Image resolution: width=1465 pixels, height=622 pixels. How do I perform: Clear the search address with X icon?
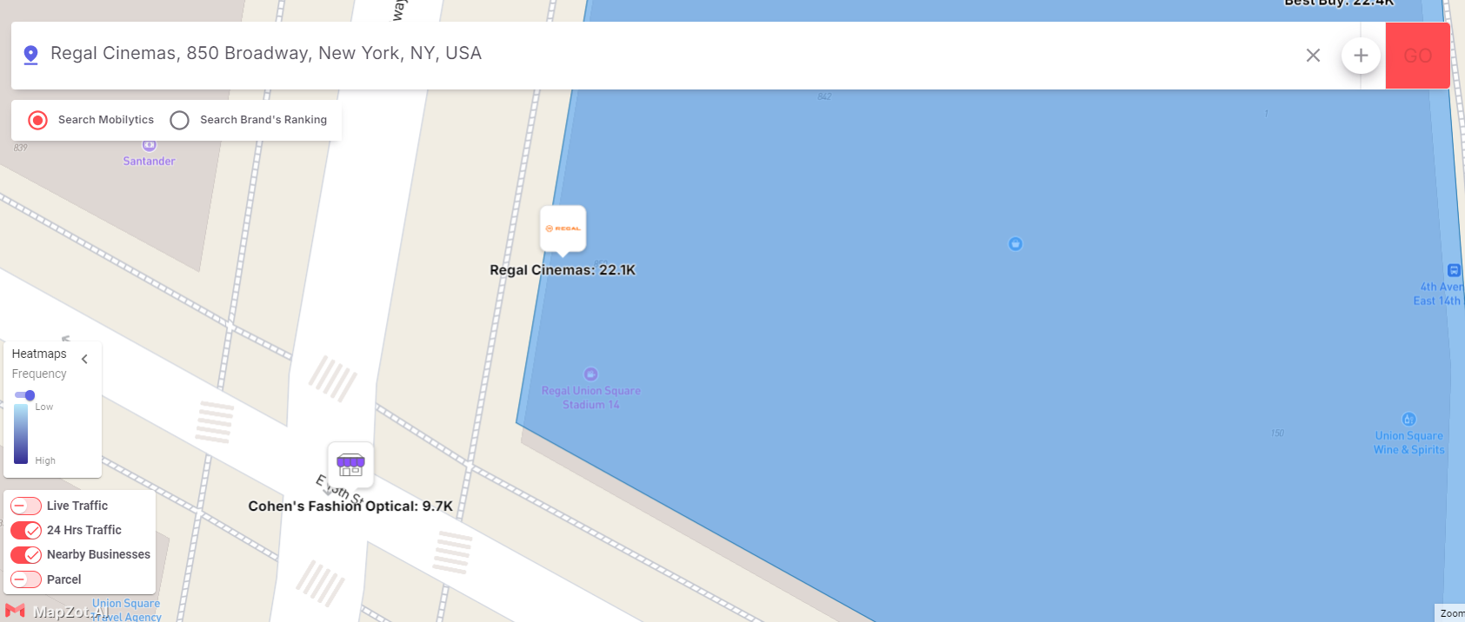(x=1313, y=56)
